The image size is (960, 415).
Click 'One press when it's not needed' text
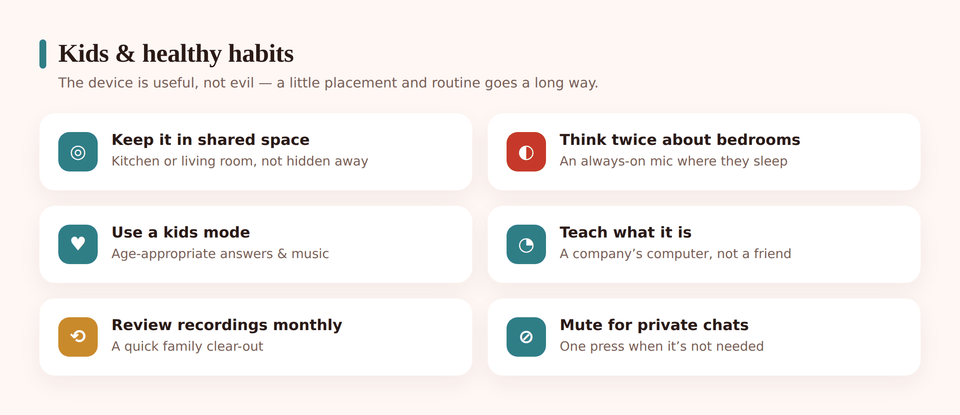pos(662,346)
